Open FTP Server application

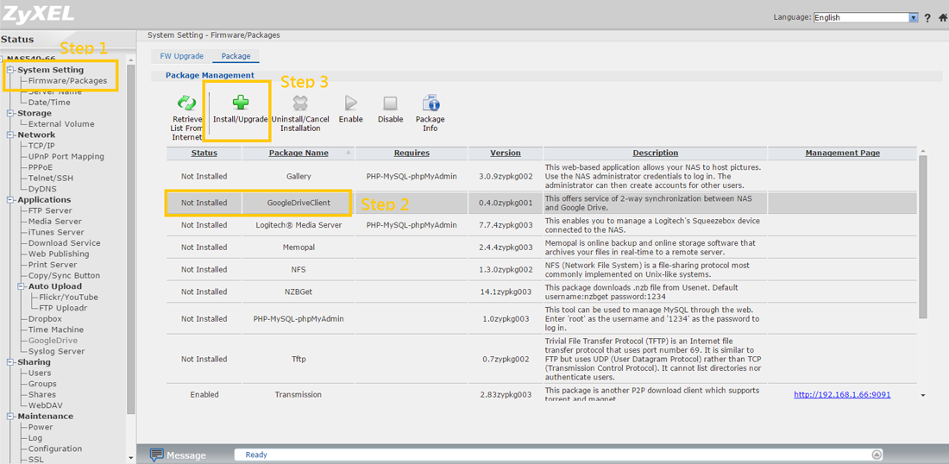[50, 210]
